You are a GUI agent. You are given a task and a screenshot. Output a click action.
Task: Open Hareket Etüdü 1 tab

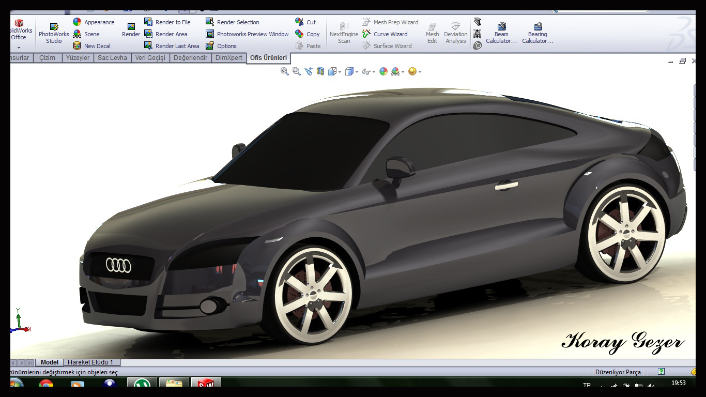tap(90, 362)
